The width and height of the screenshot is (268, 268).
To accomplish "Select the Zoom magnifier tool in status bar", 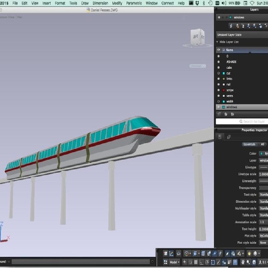I will 248,262.
